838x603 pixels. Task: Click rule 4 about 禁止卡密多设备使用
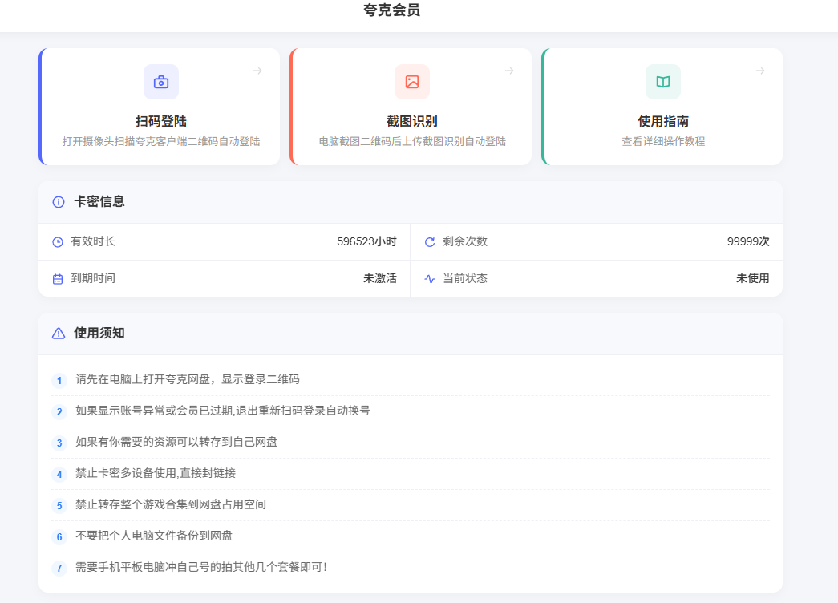[156, 473]
